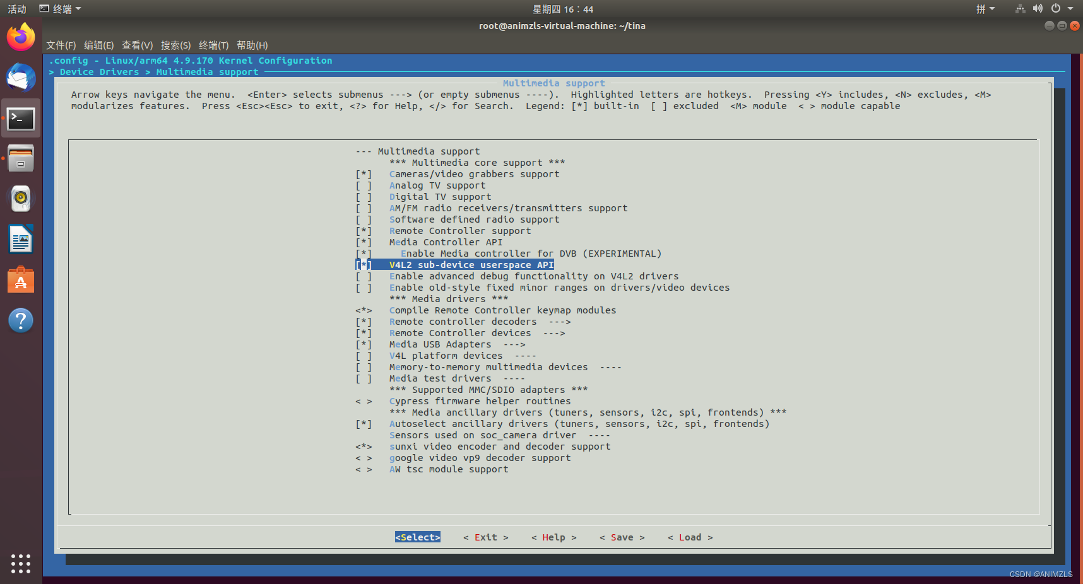
Task: Launch Thunderbird mail from the dock
Action: click(21, 78)
